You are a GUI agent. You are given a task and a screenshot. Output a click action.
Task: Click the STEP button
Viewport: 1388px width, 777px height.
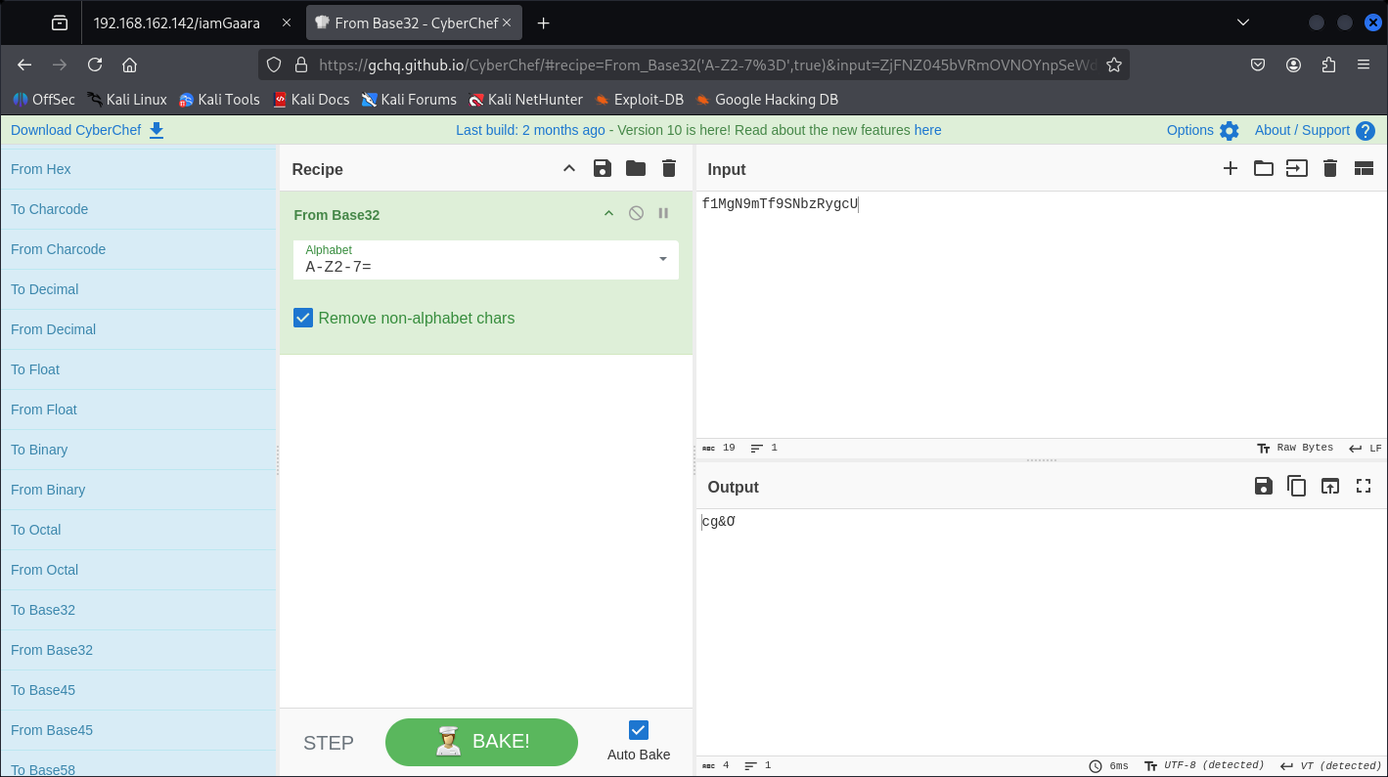click(x=329, y=743)
